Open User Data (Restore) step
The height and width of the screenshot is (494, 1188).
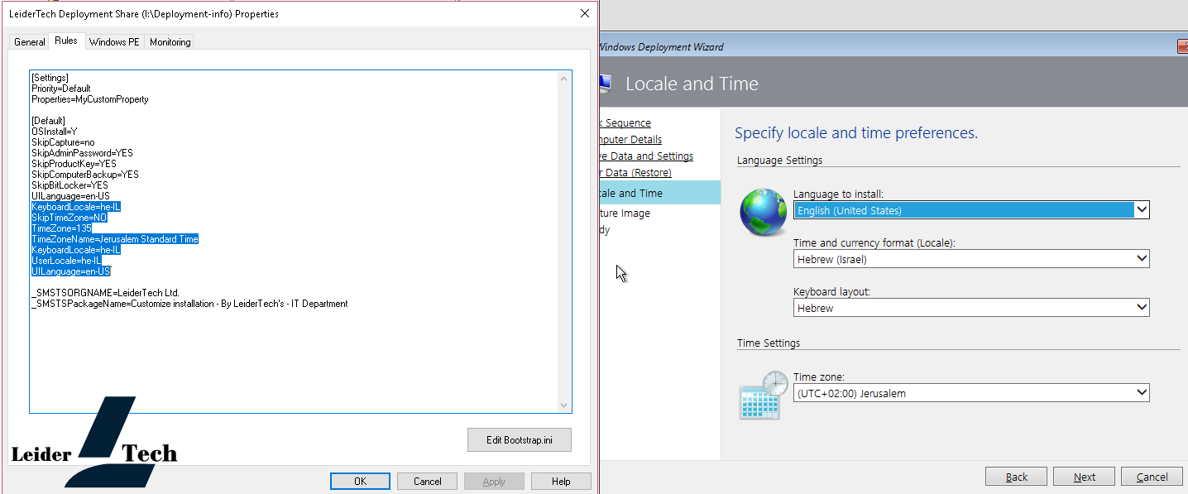636,173
